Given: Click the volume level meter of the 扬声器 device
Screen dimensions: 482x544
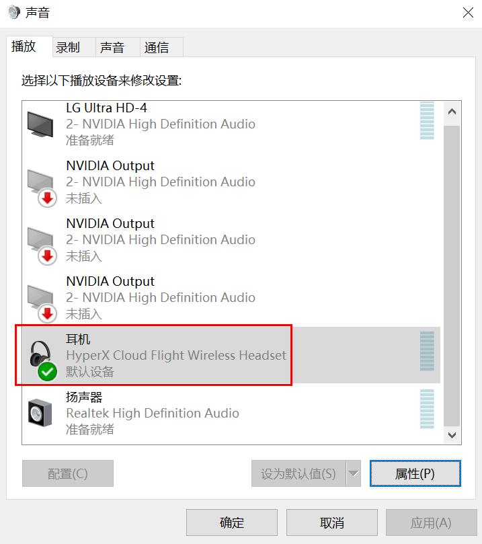Looking at the screenshot, I should click(427, 409).
